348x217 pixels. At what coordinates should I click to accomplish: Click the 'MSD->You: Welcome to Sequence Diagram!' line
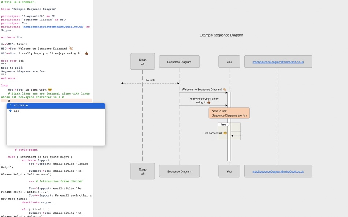pos(37,49)
